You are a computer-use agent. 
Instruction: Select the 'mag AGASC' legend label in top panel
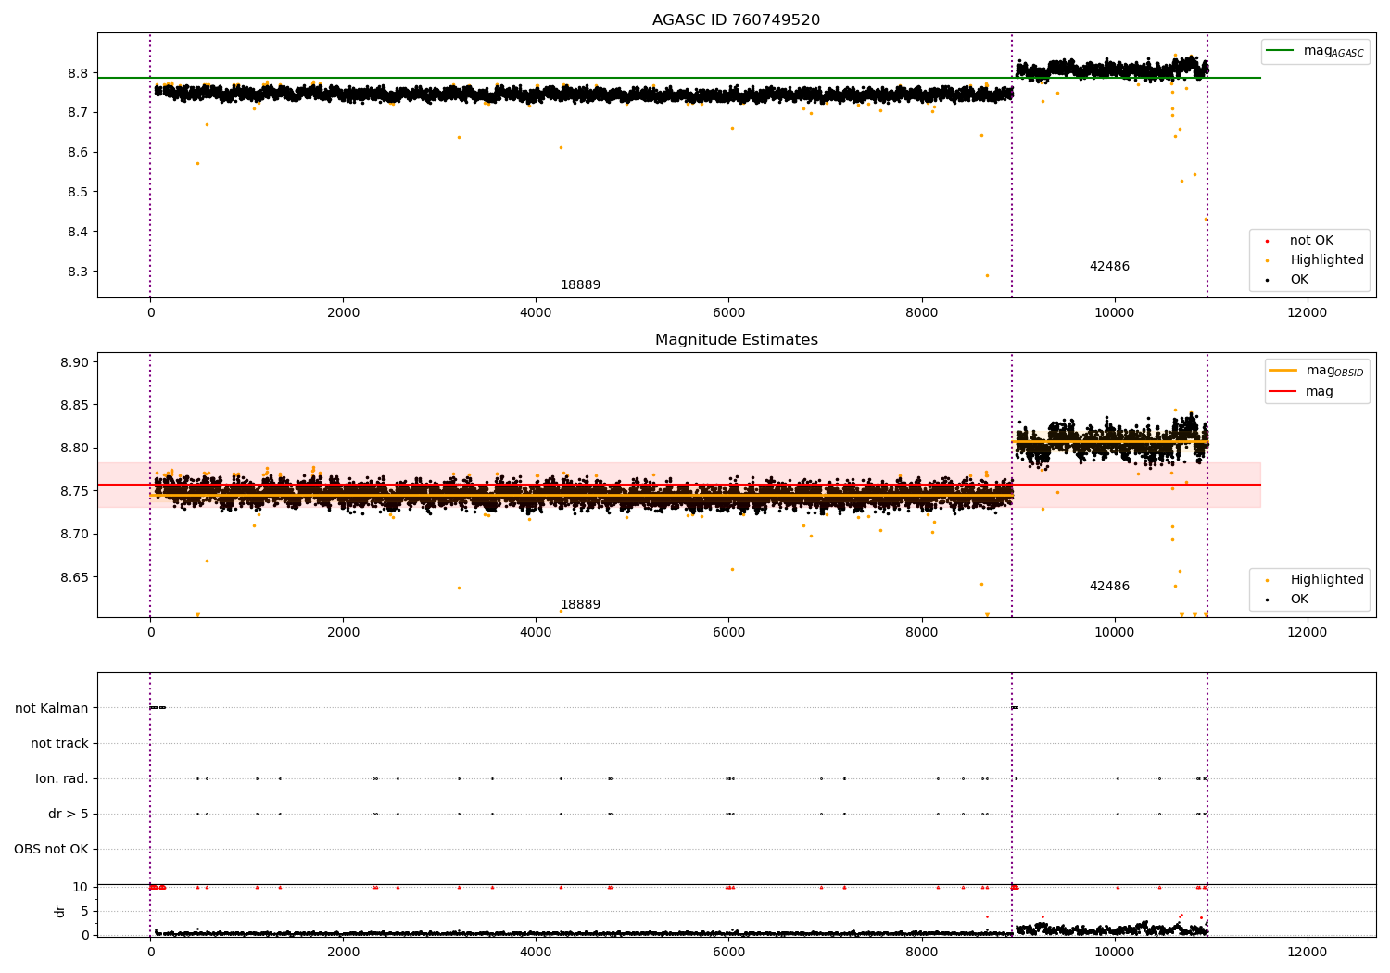coord(1333,51)
